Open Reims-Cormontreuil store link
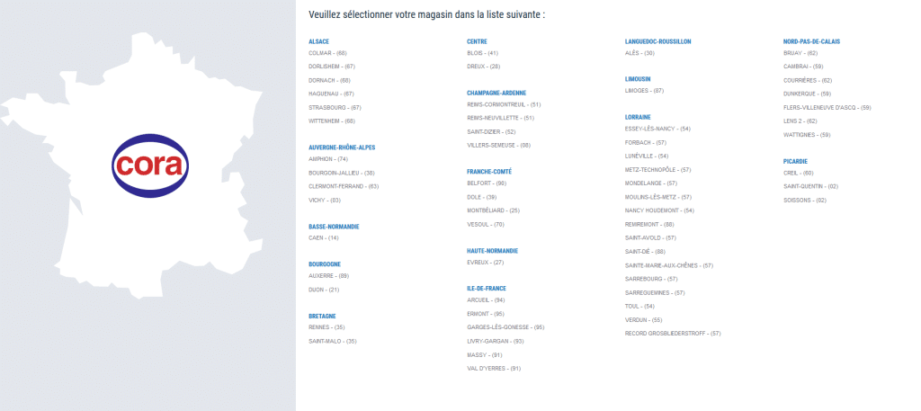921x411 pixels. coord(504,104)
